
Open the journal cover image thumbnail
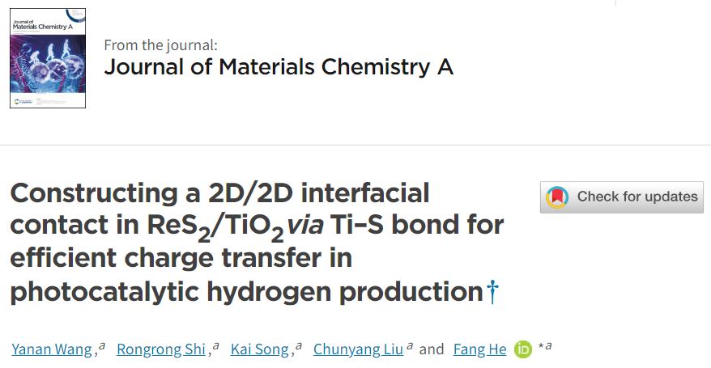[x=48, y=57]
